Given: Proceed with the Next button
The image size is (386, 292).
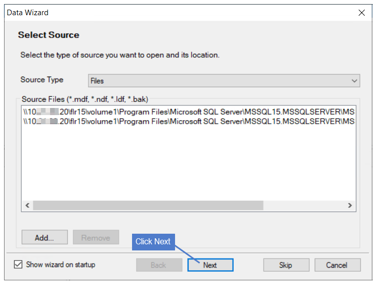Looking at the screenshot, I should (x=210, y=265).
